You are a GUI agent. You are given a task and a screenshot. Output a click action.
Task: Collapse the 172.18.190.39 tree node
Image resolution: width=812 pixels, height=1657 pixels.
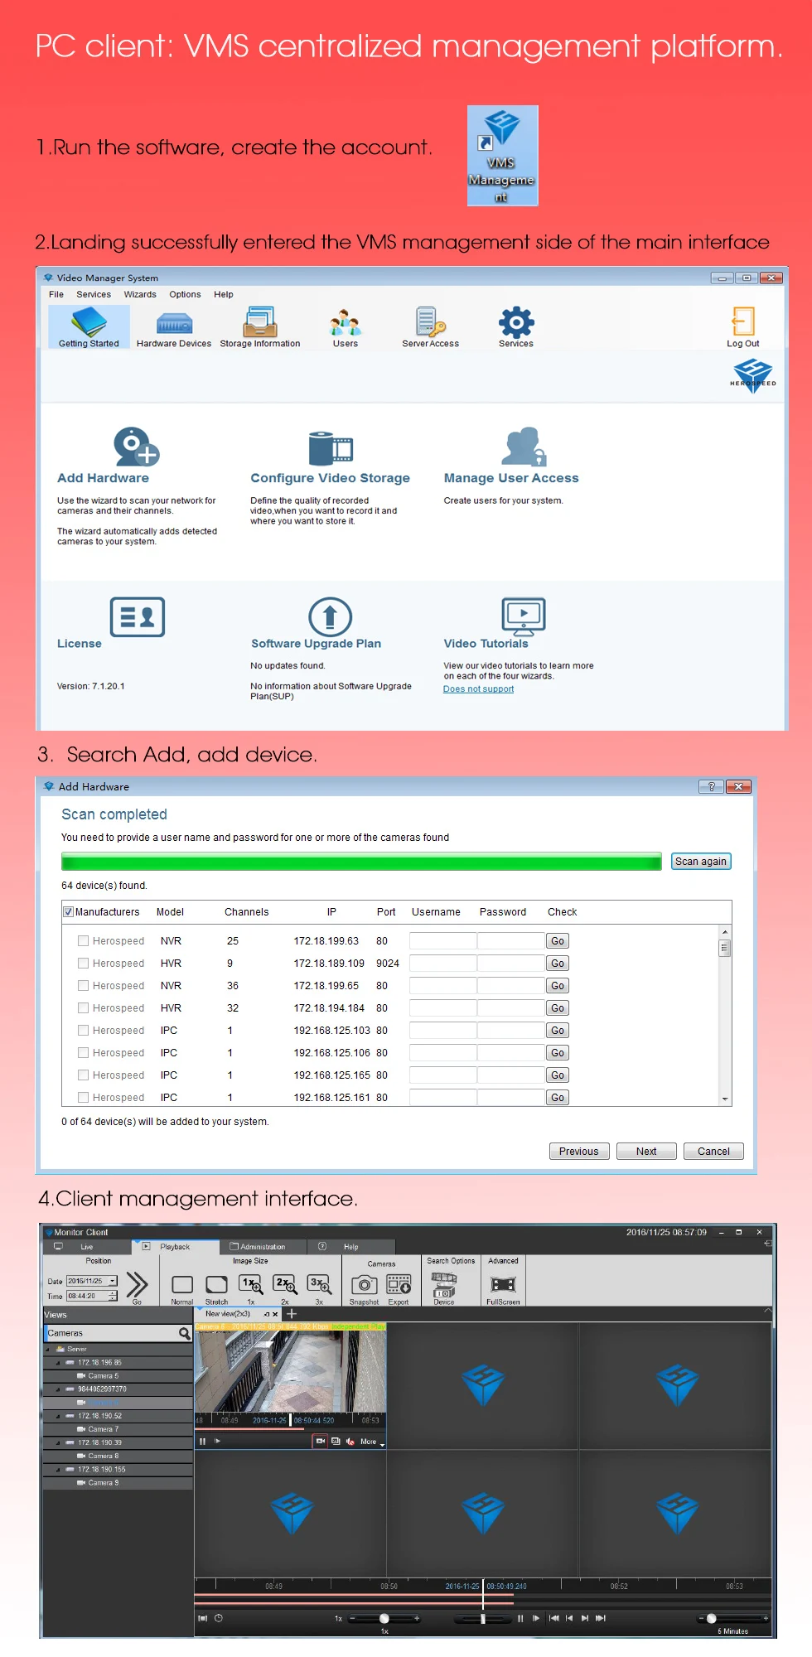tap(58, 1442)
